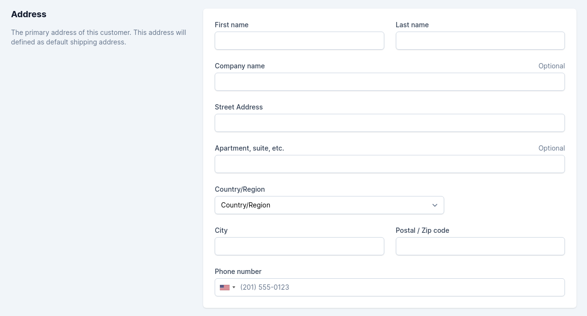This screenshot has height=316, width=587.
Task: Click the City field label
Action: (221, 230)
